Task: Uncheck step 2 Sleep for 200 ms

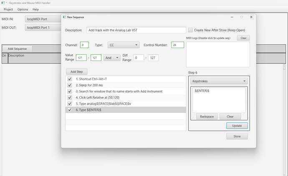Action: tap(70, 85)
